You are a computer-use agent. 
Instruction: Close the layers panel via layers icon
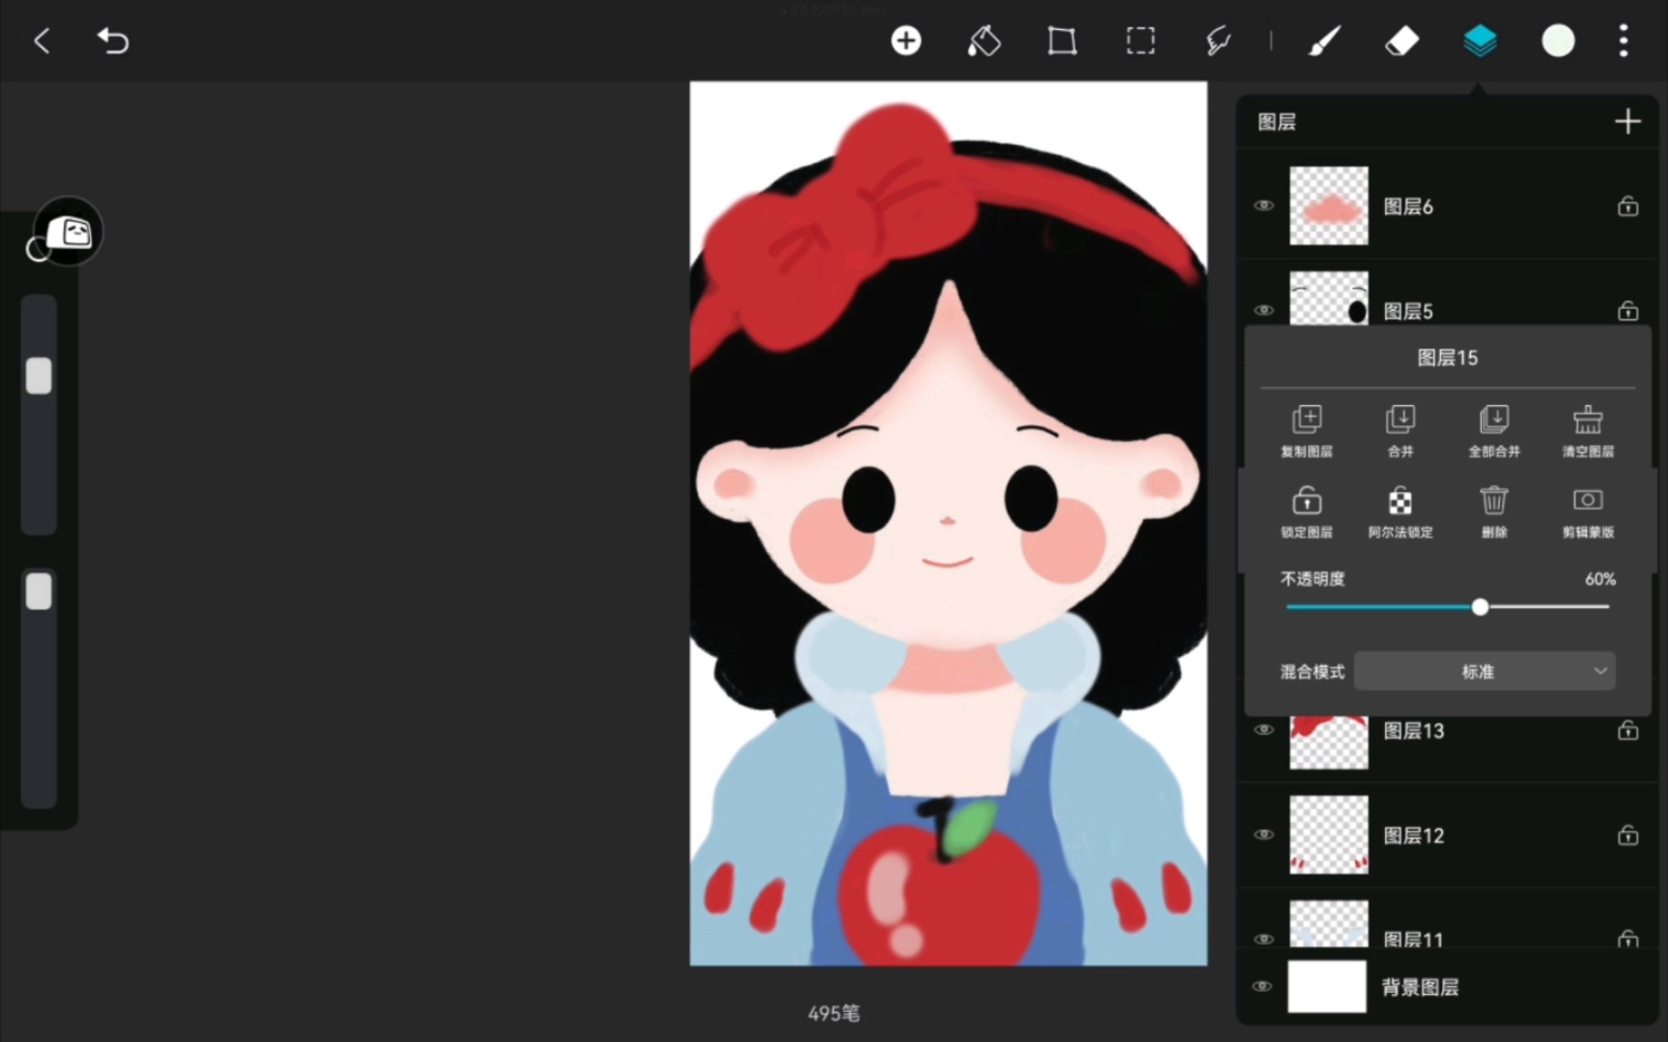[1480, 41]
